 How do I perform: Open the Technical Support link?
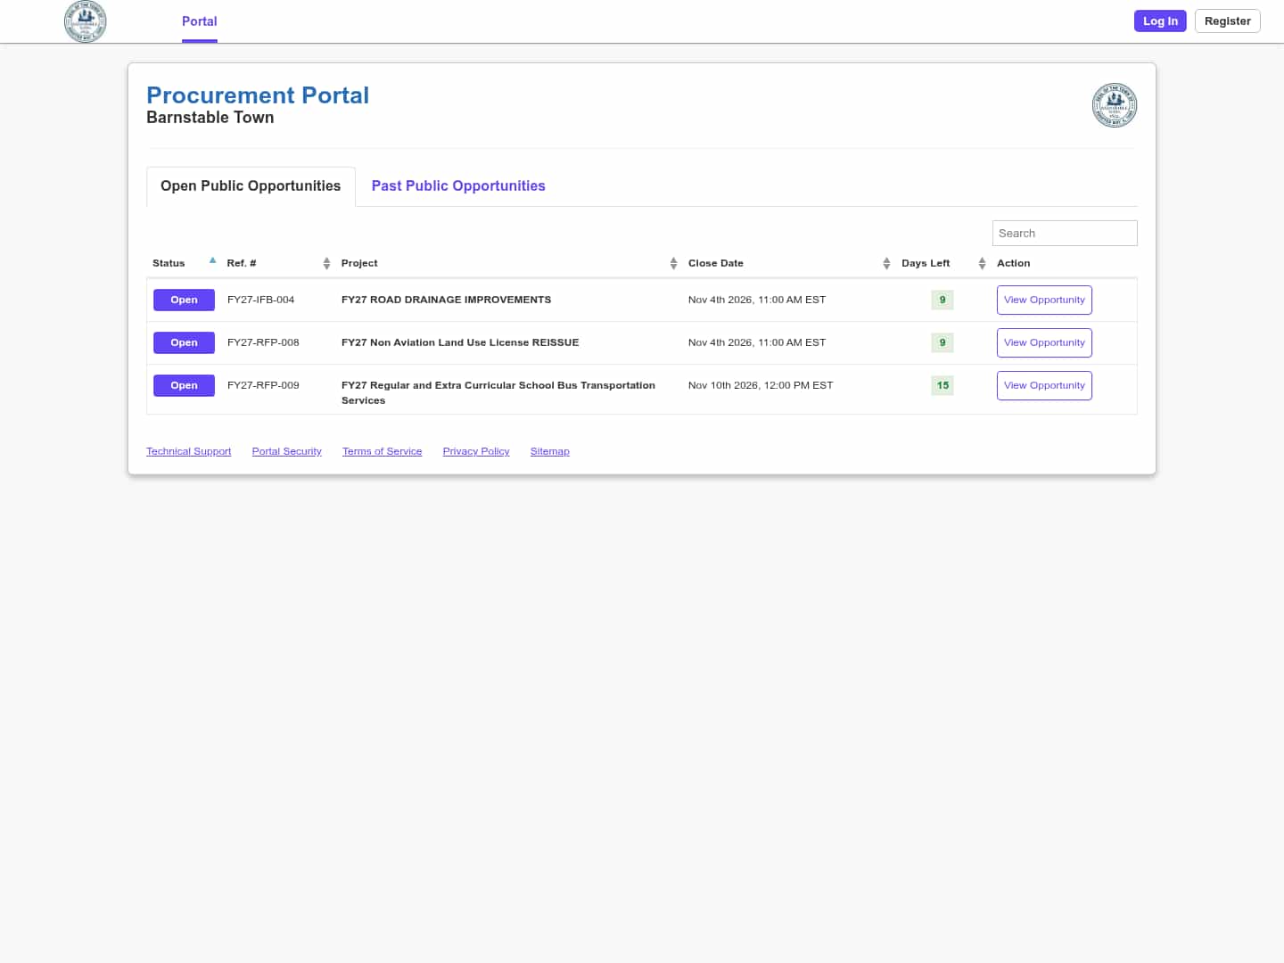point(189,451)
